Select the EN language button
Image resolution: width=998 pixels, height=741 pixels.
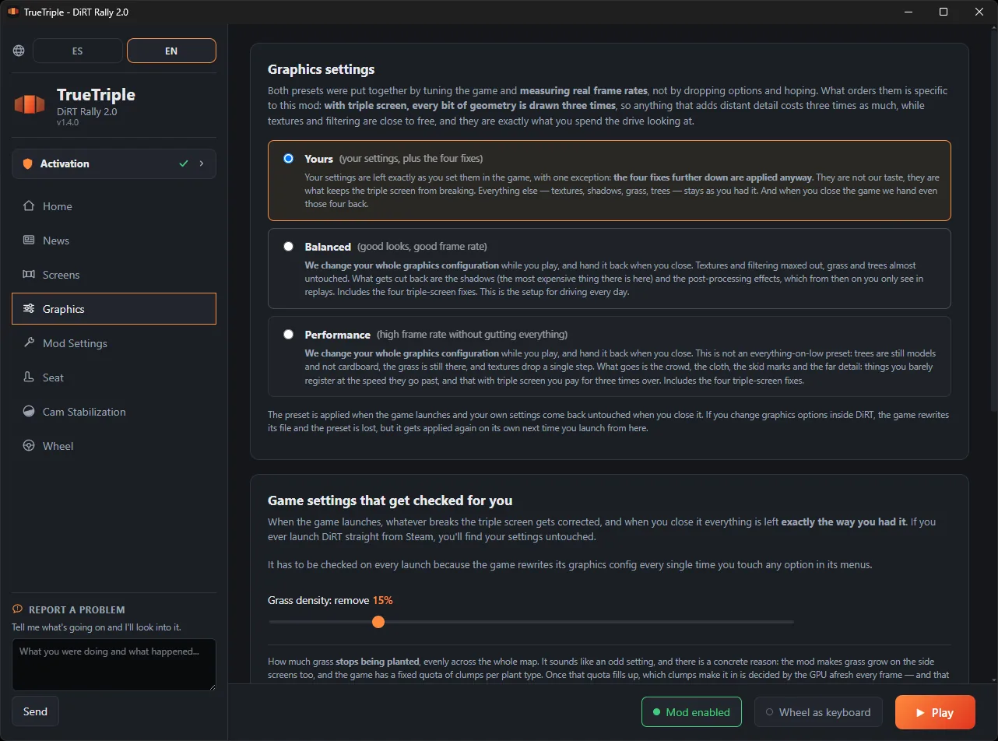171,51
